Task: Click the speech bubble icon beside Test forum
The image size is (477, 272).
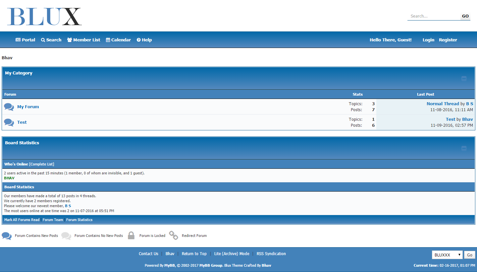Action: tap(9, 122)
